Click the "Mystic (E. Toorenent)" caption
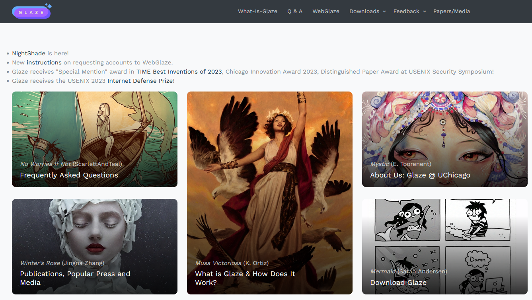The height and width of the screenshot is (300, 532). [401, 164]
